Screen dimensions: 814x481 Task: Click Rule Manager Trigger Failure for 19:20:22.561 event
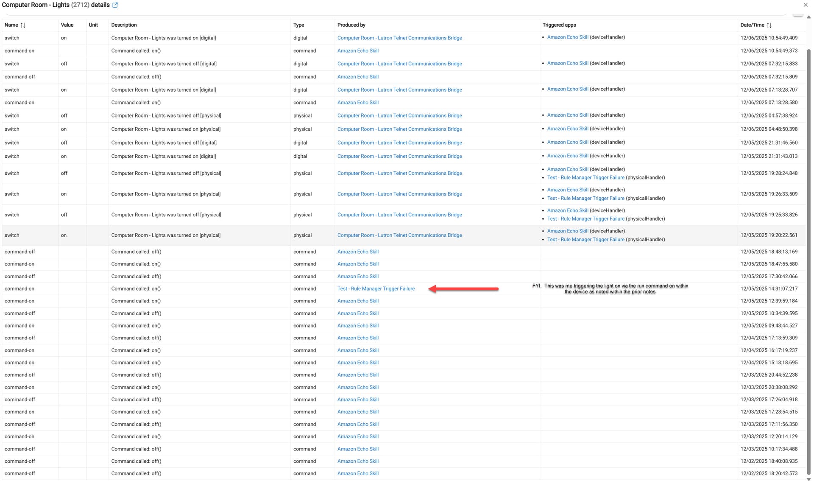(585, 240)
